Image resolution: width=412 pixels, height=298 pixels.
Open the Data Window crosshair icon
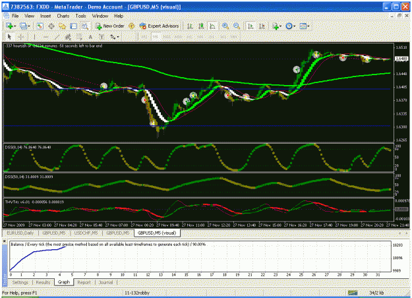click(51, 26)
